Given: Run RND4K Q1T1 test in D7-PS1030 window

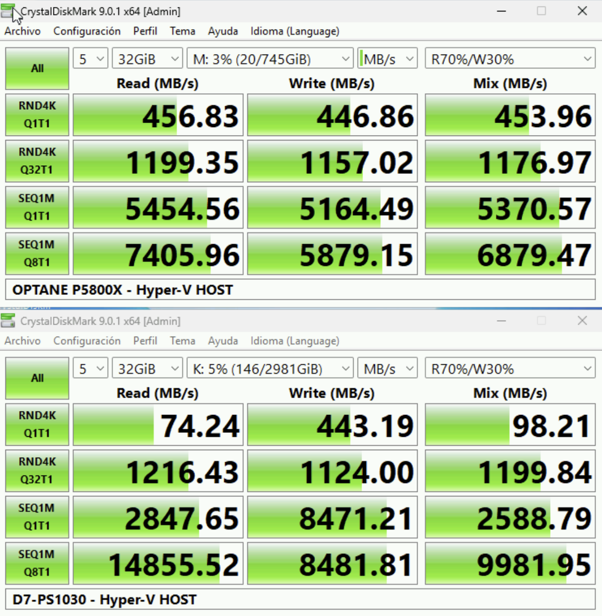Looking at the screenshot, I should (38, 424).
